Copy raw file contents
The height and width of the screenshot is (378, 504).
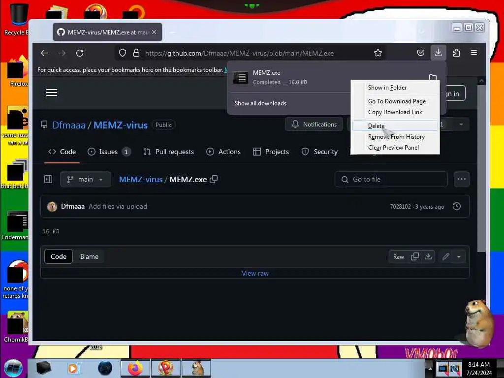point(414,256)
